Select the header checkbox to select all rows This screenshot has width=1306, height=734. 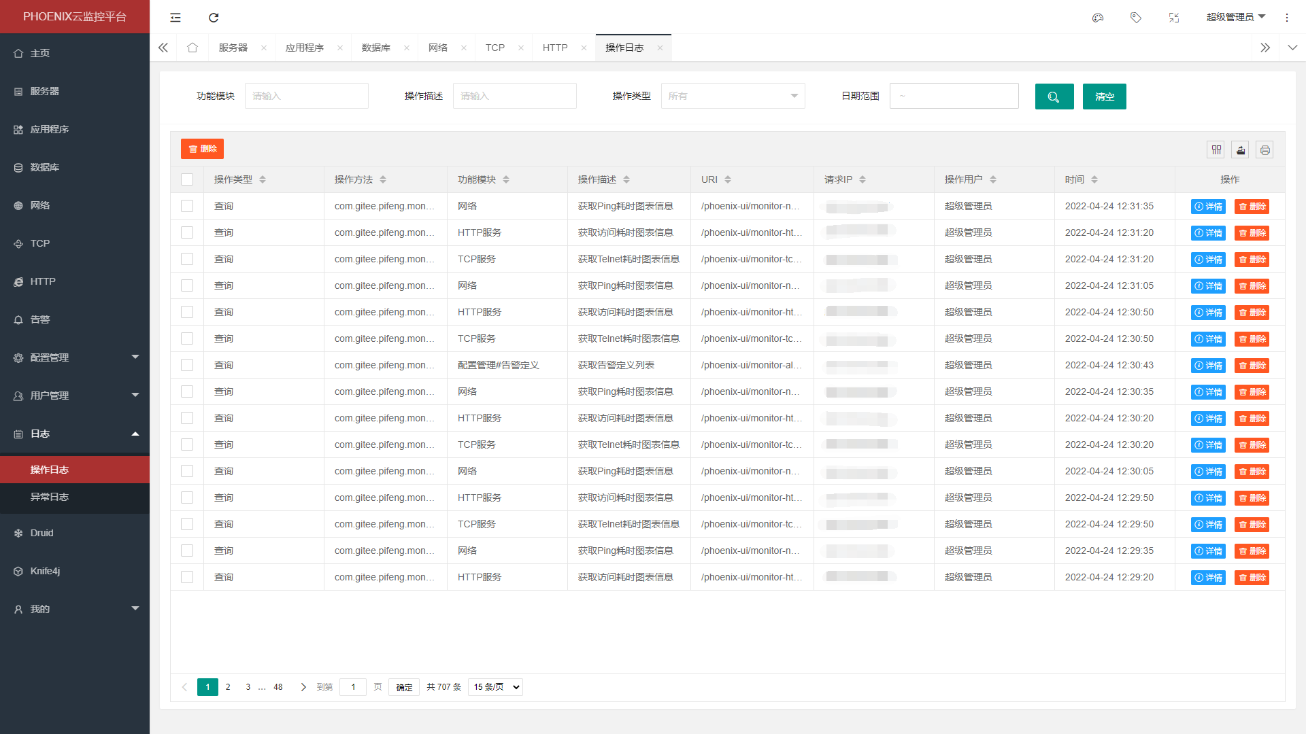(x=187, y=179)
